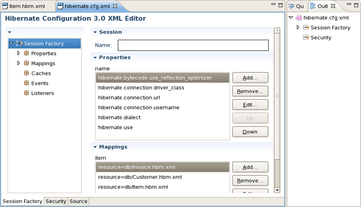The width and height of the screenshot is (361, 207).
Task: Select hibernate.bytecode.use_reflection_optimizer property
Action: 163,77
